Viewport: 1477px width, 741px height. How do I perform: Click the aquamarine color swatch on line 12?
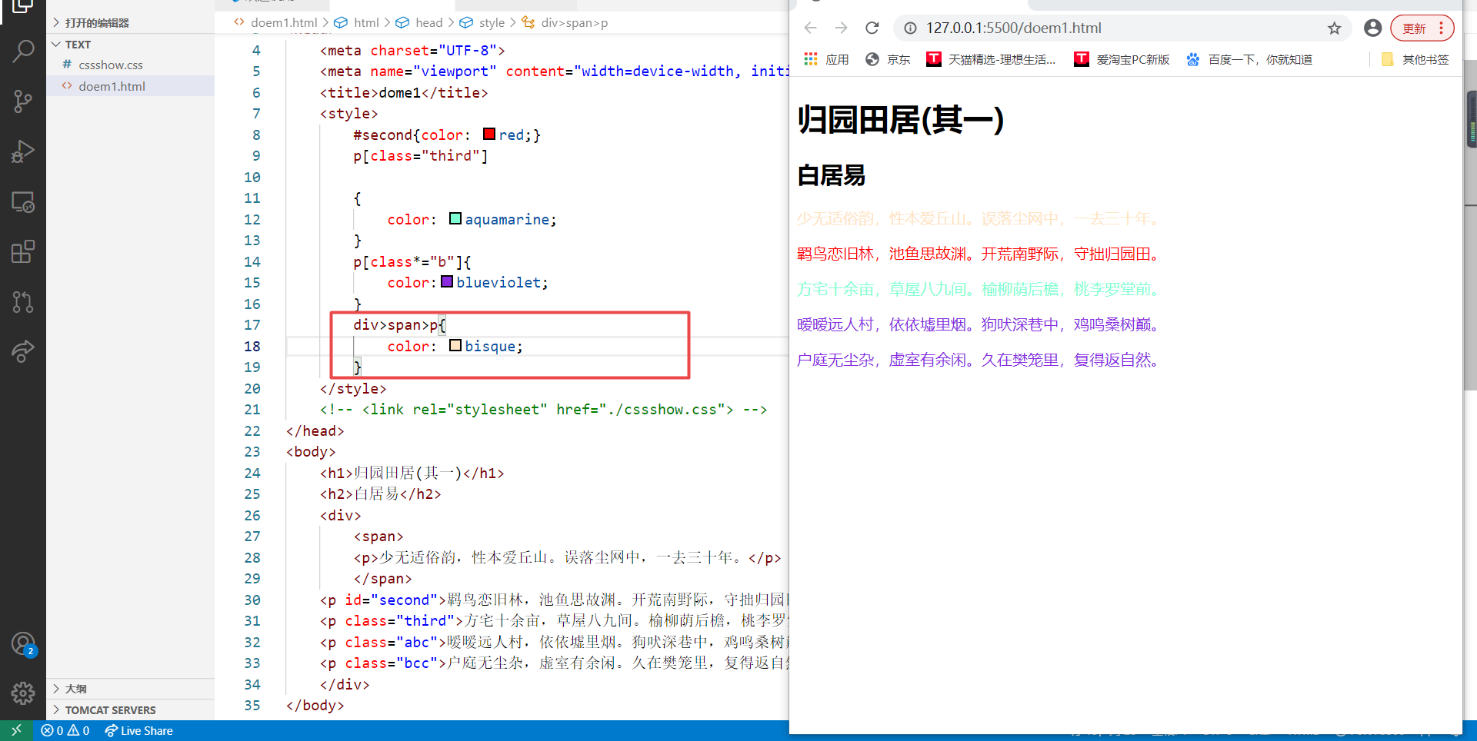[x=455, y=219]
